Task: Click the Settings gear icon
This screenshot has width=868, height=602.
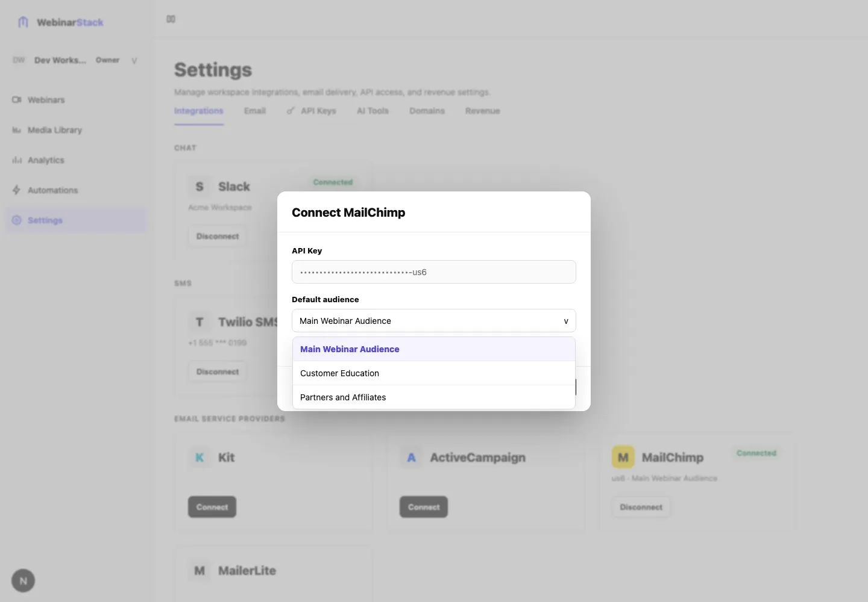Action: coord(17,220)
